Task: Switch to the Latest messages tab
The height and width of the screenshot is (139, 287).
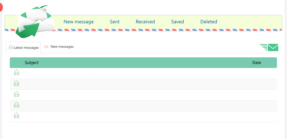Action: pos(26,48)
